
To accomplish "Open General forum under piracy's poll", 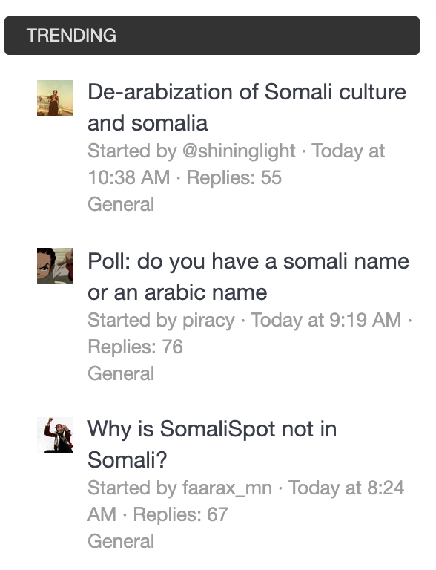I will tap(121, 374).
